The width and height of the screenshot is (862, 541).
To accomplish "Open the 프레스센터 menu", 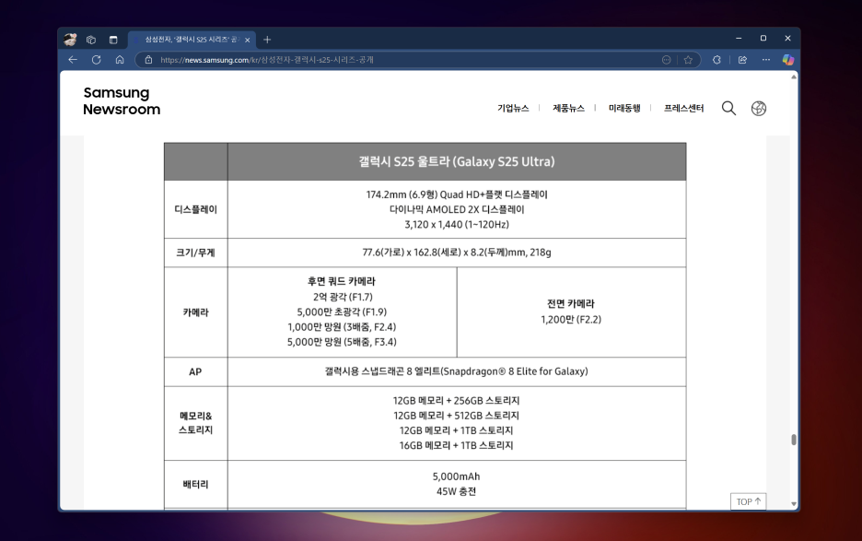I will 683,108.
